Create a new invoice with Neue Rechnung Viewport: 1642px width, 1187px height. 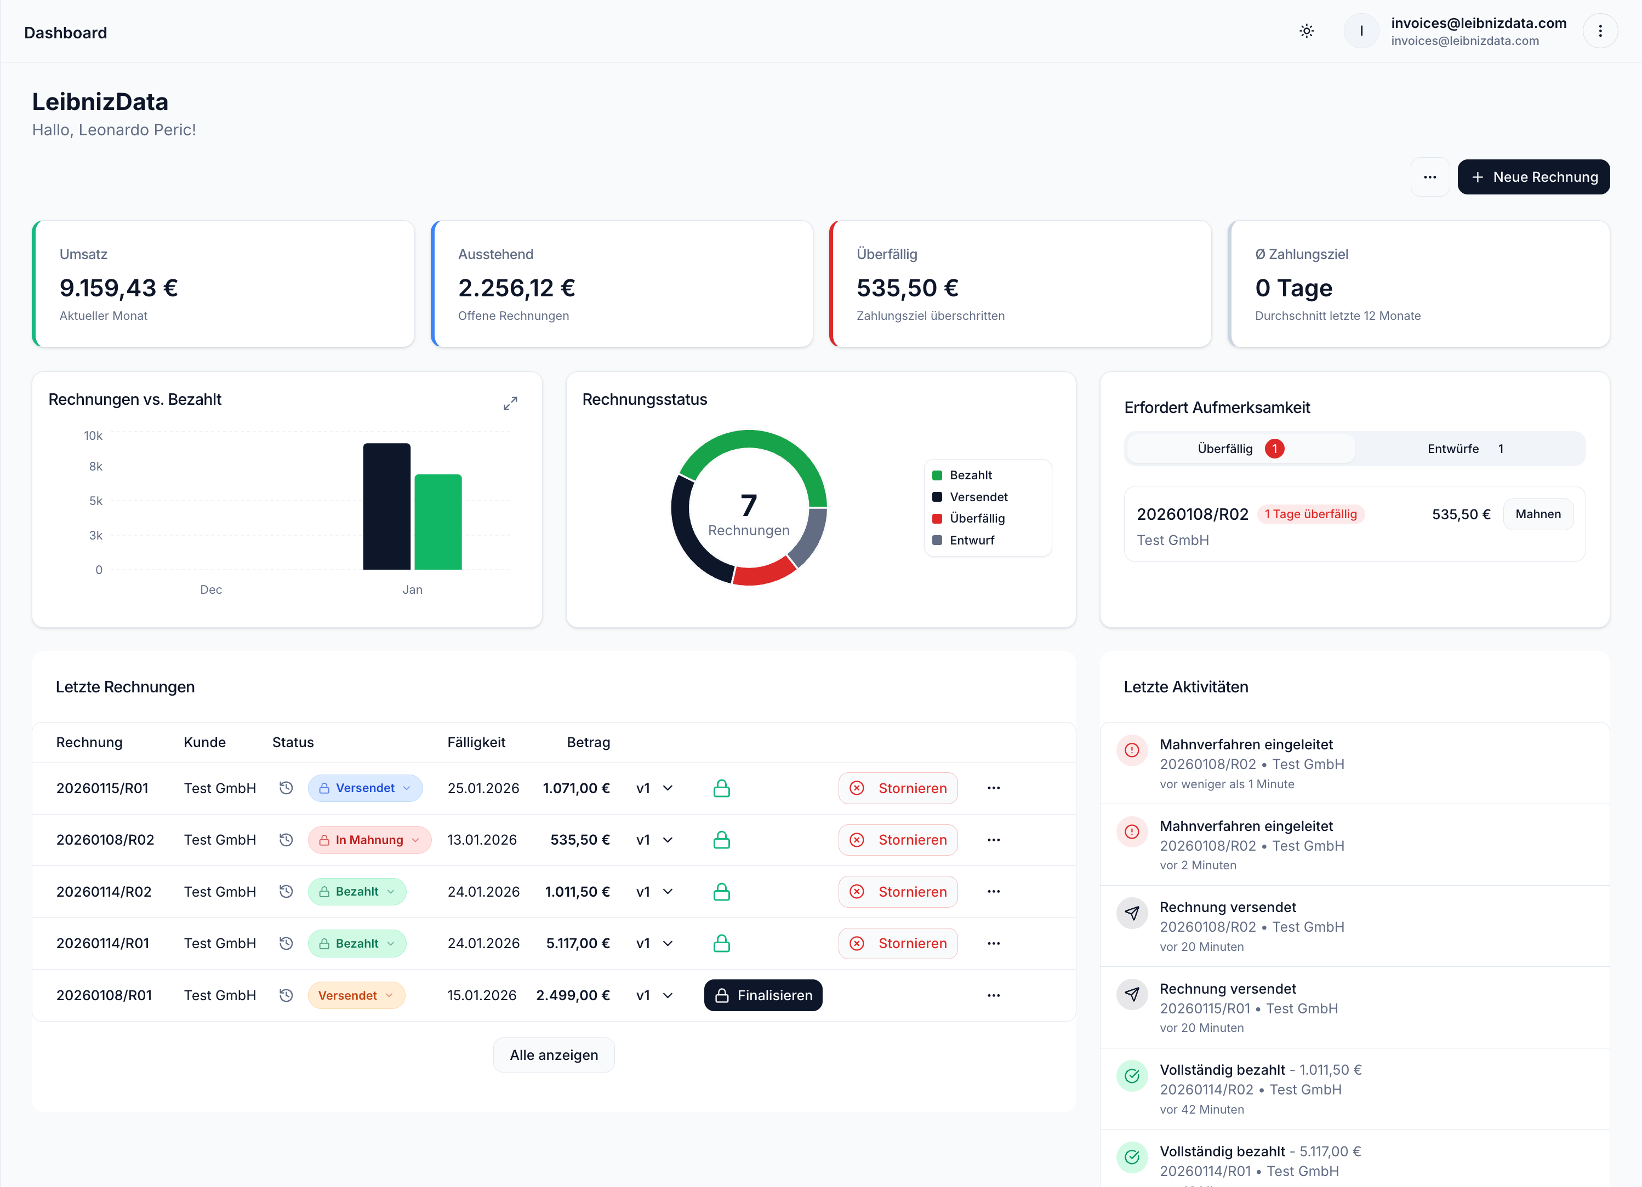pos(1534,176)
